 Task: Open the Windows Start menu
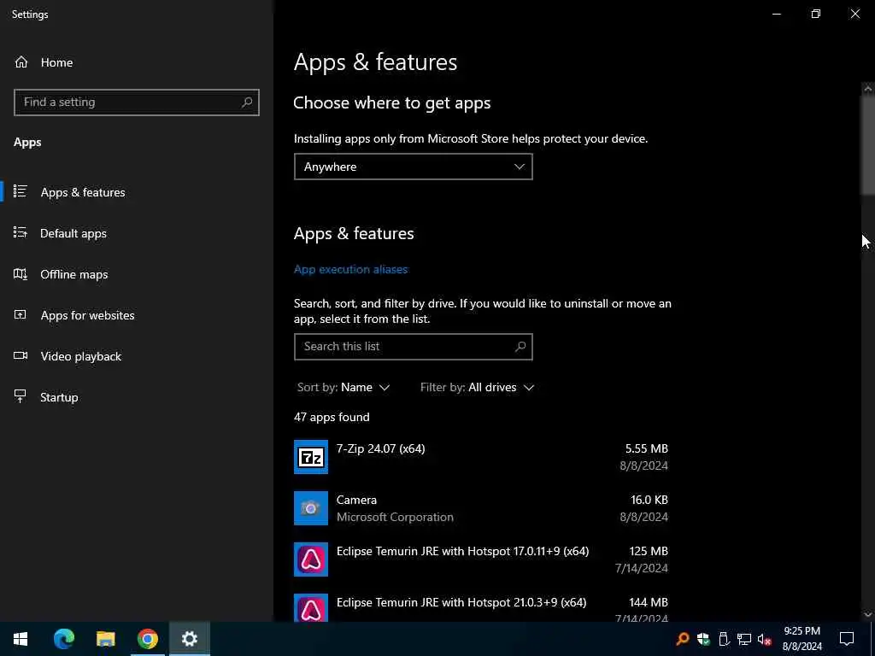tap(21, 639)
